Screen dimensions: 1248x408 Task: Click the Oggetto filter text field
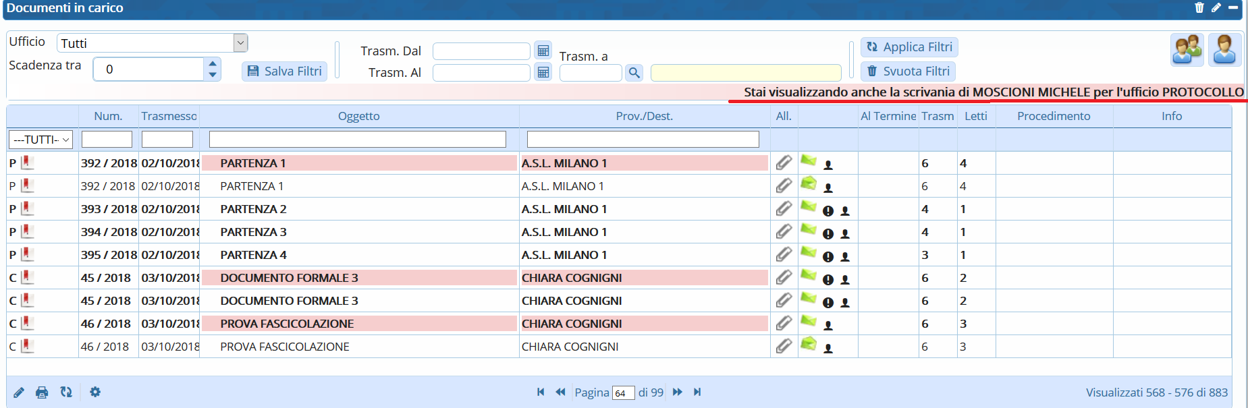coord(357,139)
